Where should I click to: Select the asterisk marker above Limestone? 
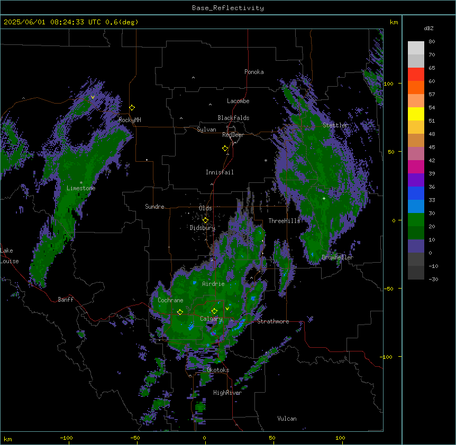click(x=81, y=182)
